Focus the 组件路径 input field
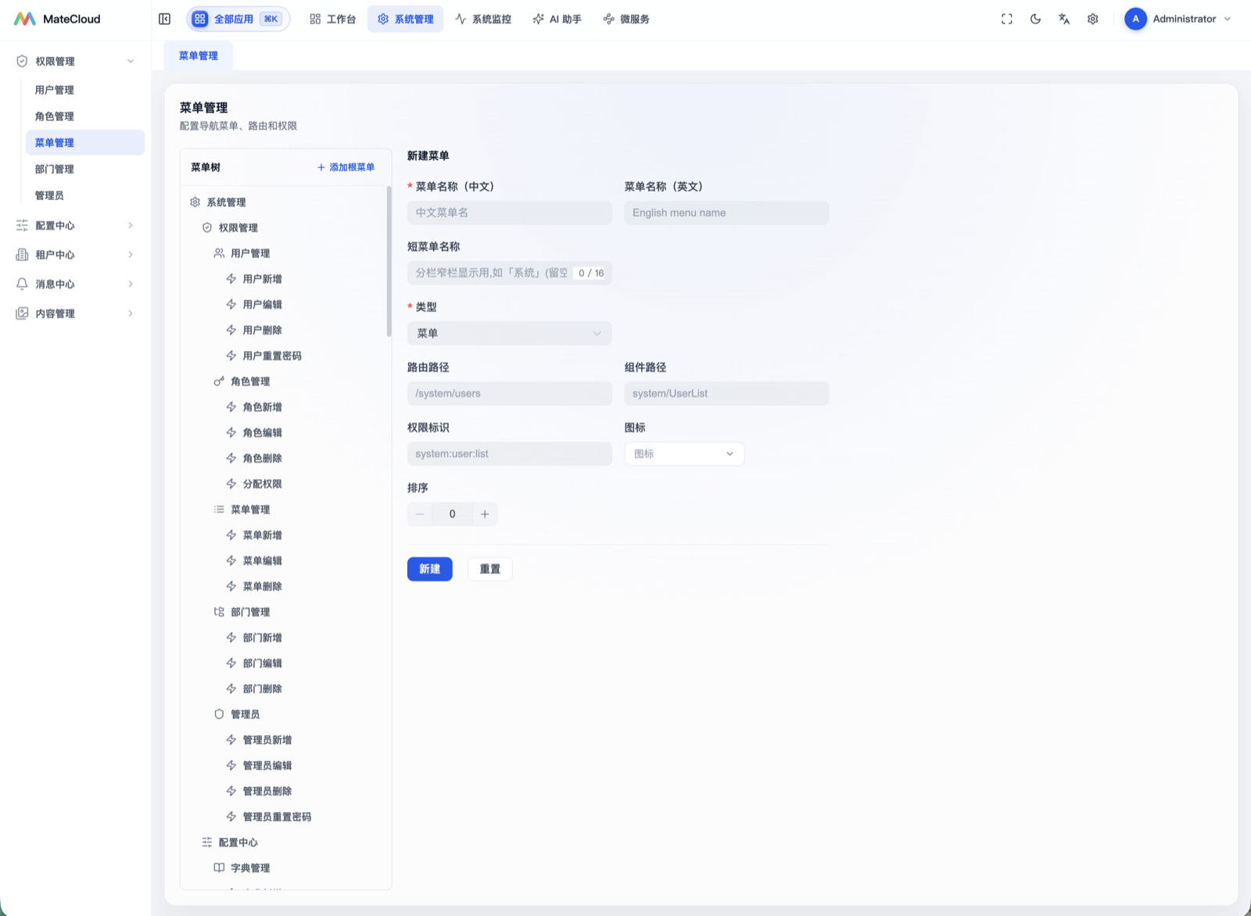 point(726,393)
